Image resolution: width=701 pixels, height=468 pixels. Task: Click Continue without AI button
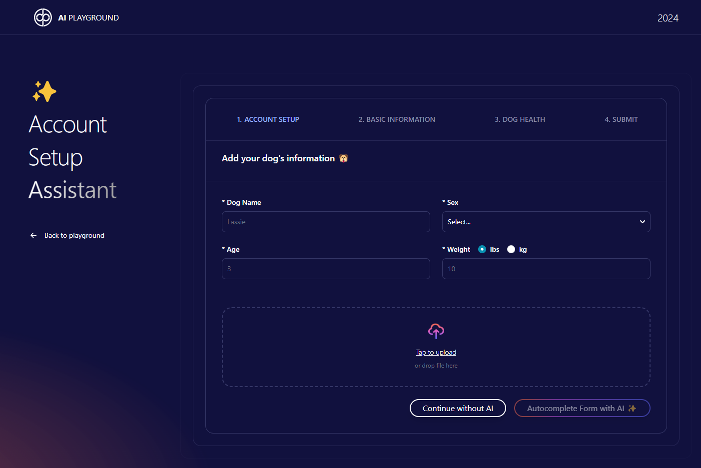(458, 408)
